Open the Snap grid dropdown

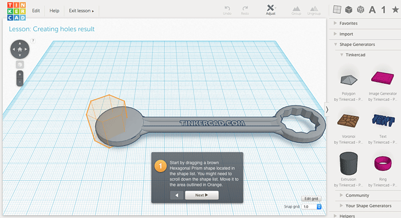click(x=311, y=207)
